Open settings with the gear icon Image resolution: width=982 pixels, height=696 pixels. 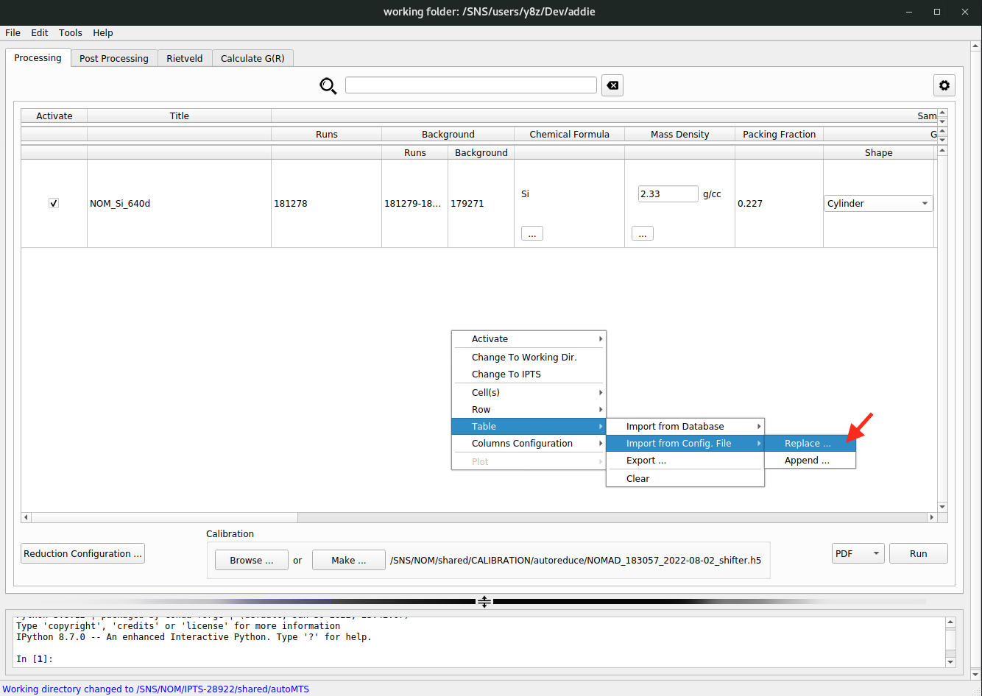pyautogui.click(x=944, y=85)
